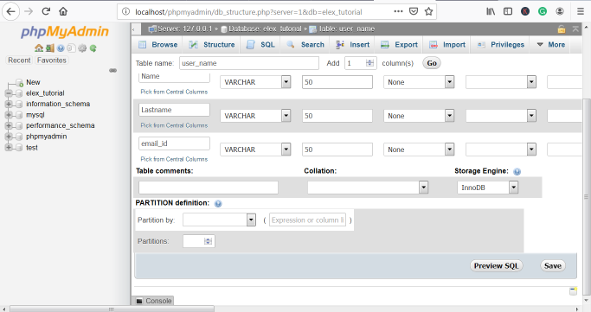This screenshot has height=312, width=591.
Task: Click the Pocket save icon
Action: coord(414,11)
